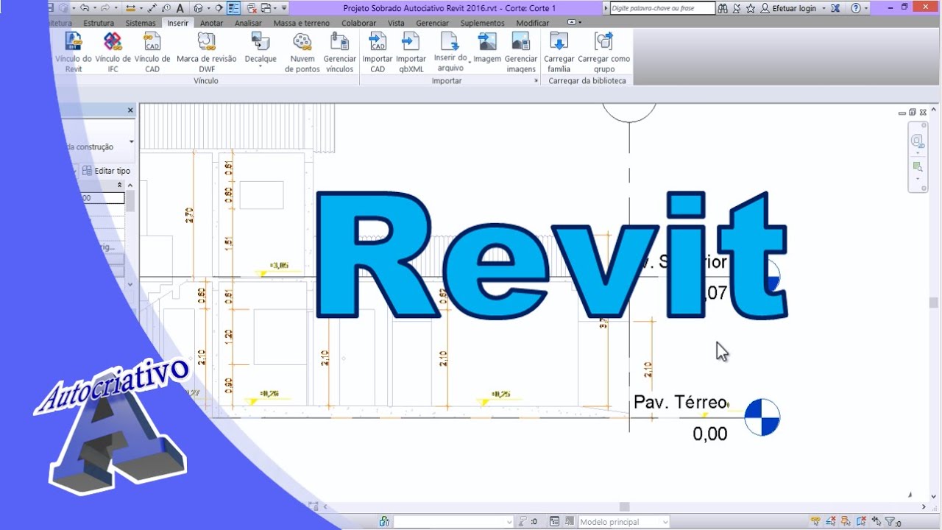Click the vertical scrollbar thumb in the drawing view
This screenshot has height=530, width=942.
pyautogui.click(x=933, y=303)
